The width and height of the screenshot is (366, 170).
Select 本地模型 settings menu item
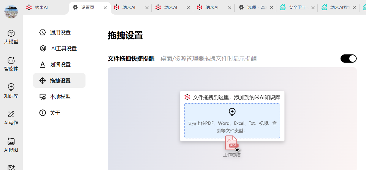point(59,97)
